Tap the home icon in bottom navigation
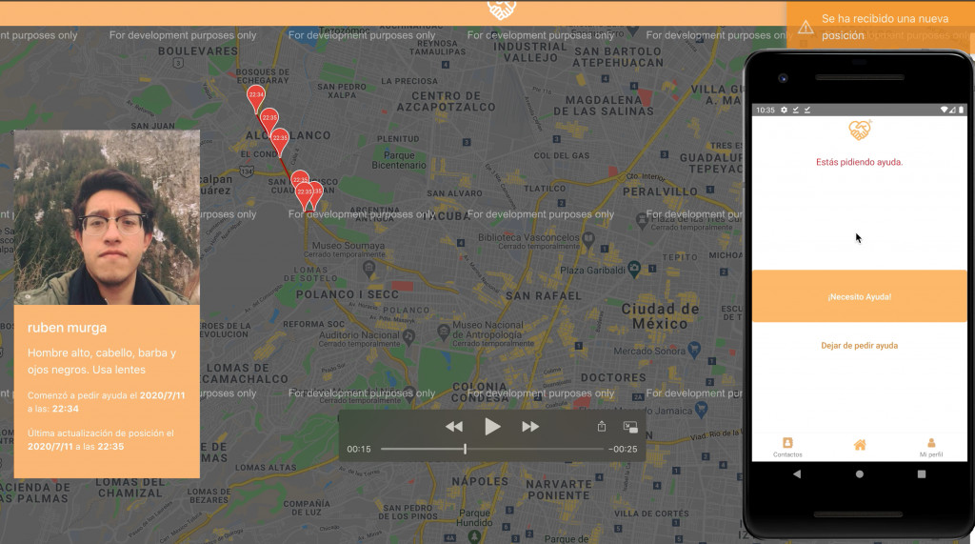975x544 pixels. tap(860, 445)
